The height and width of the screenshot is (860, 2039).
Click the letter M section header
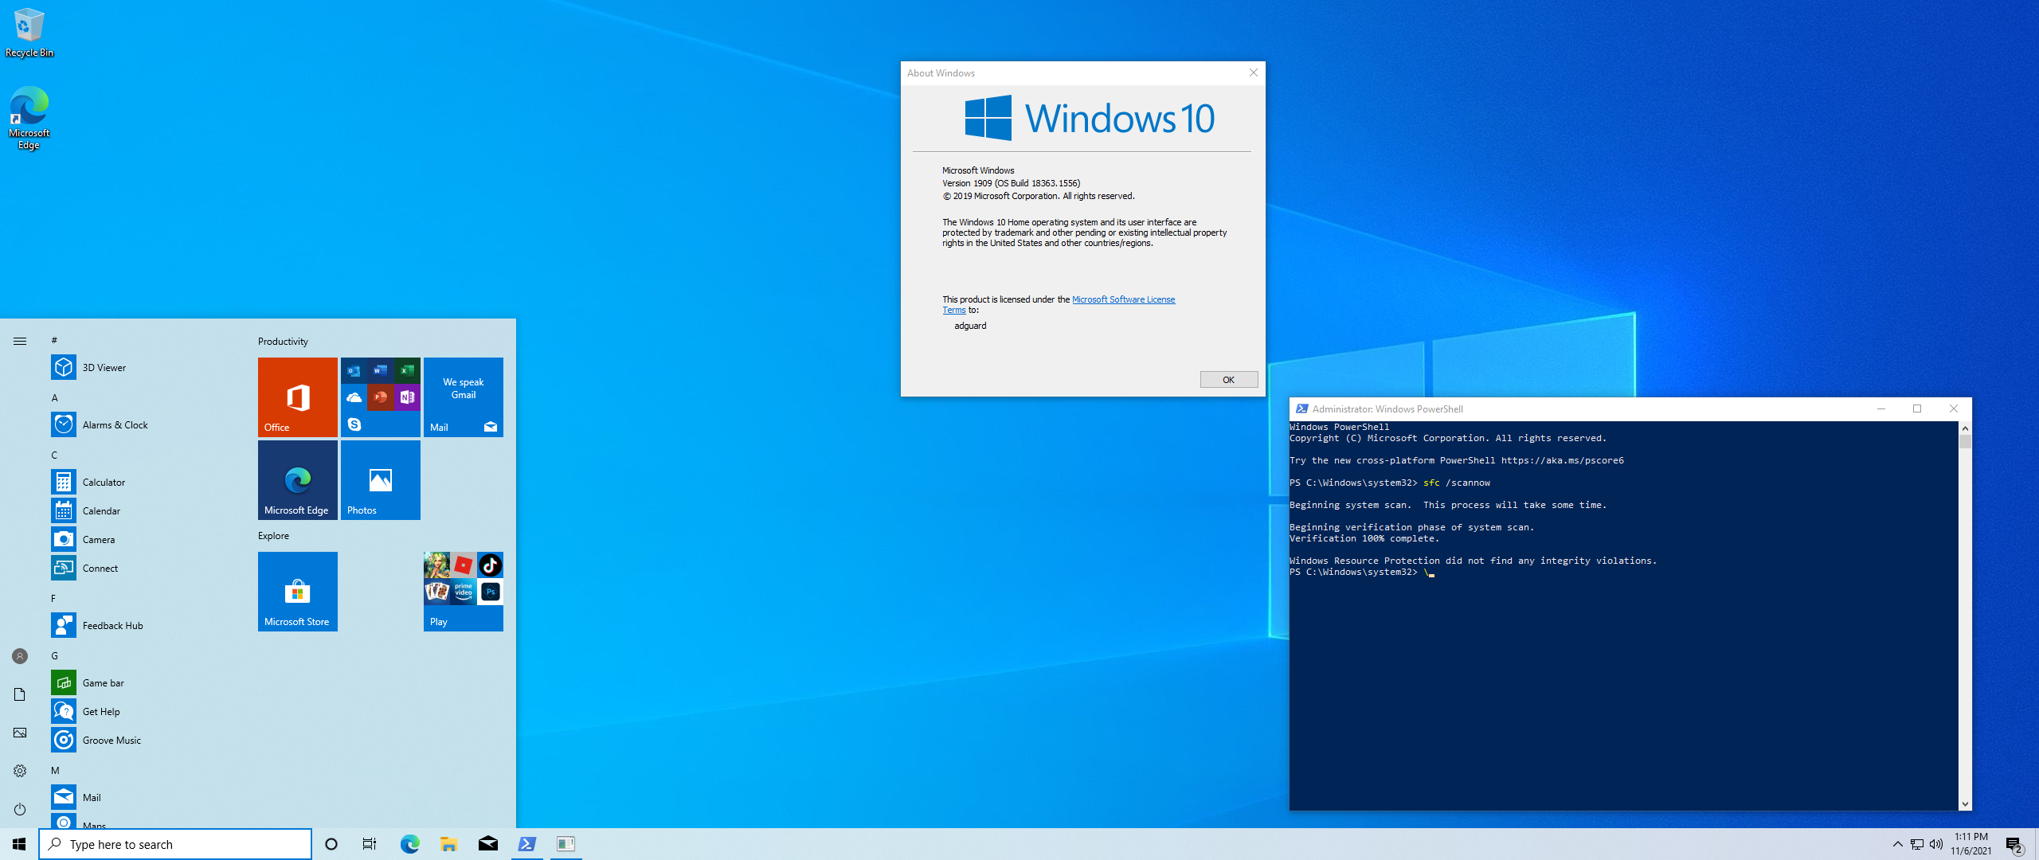click(x=56, y=770)
